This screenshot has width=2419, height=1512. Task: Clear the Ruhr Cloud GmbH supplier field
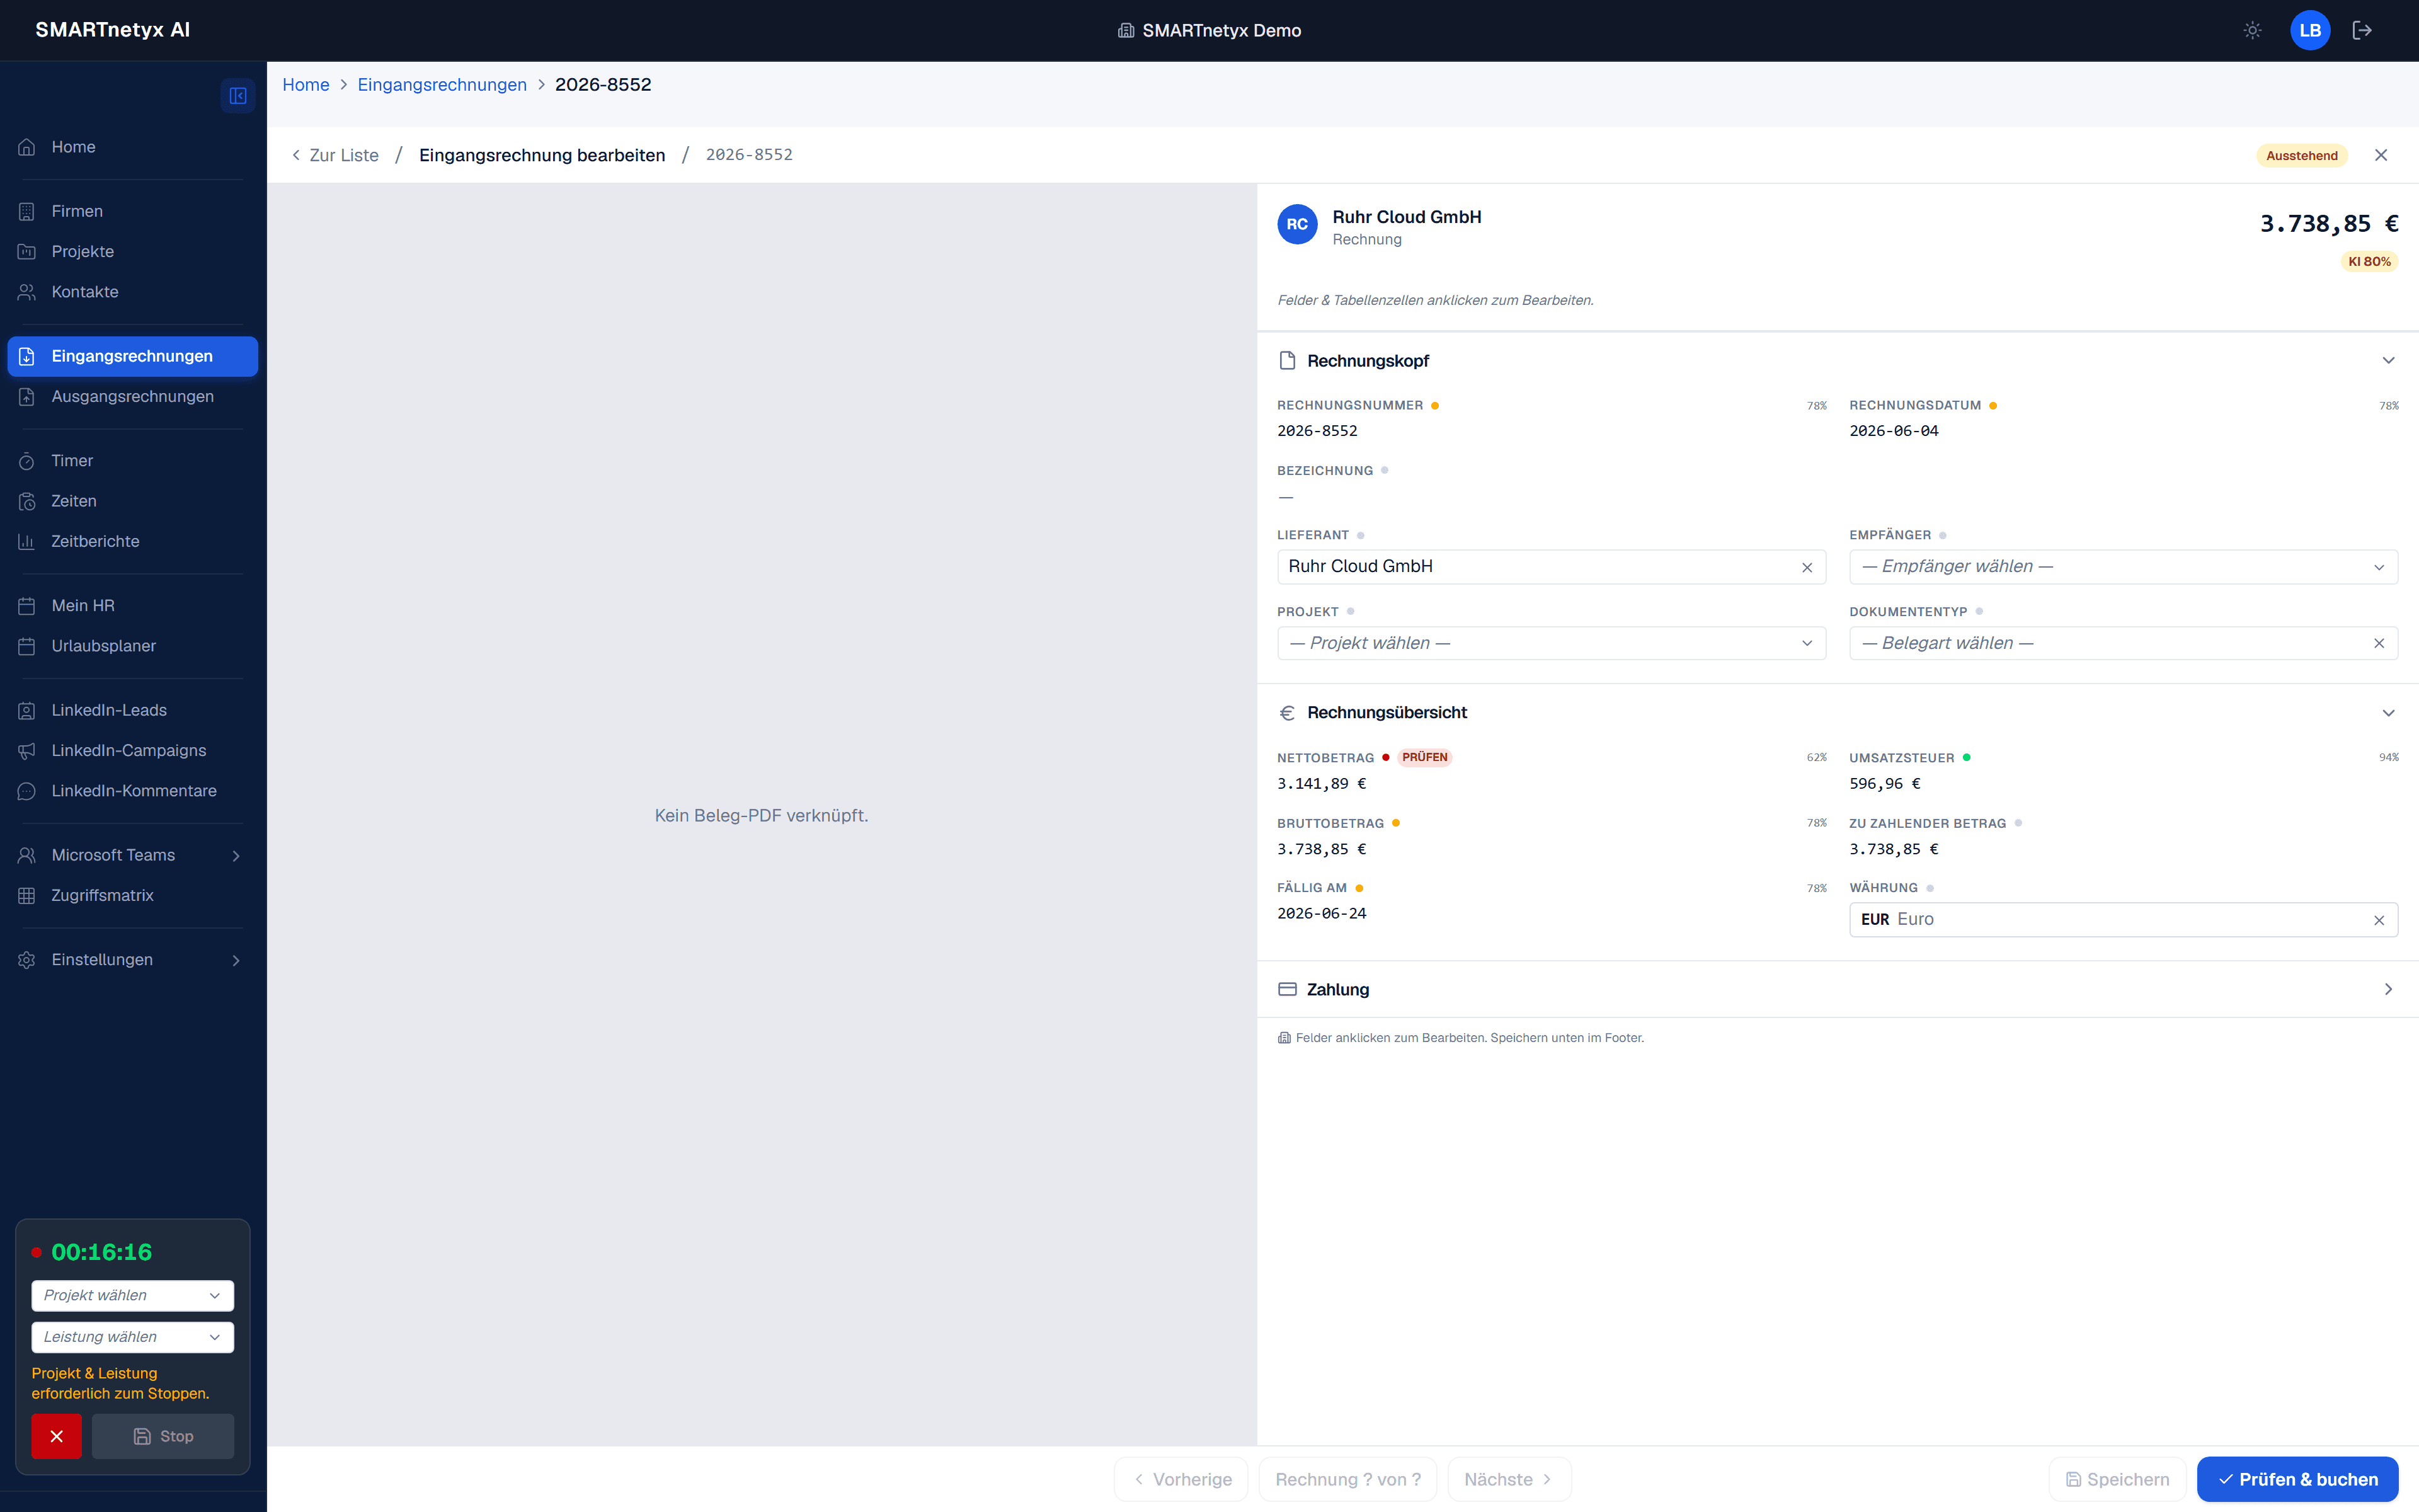coord(1807,567)
